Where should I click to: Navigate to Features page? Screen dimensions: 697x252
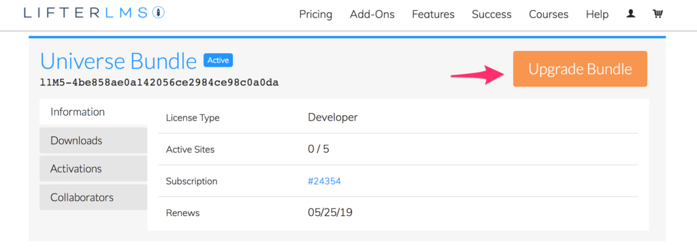(x=433, y=14)
